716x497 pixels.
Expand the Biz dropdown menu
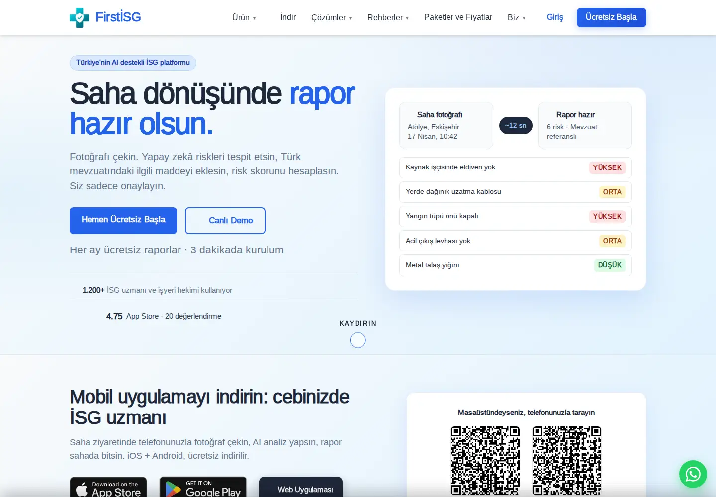pyautogui.click(x=517, y=18)
